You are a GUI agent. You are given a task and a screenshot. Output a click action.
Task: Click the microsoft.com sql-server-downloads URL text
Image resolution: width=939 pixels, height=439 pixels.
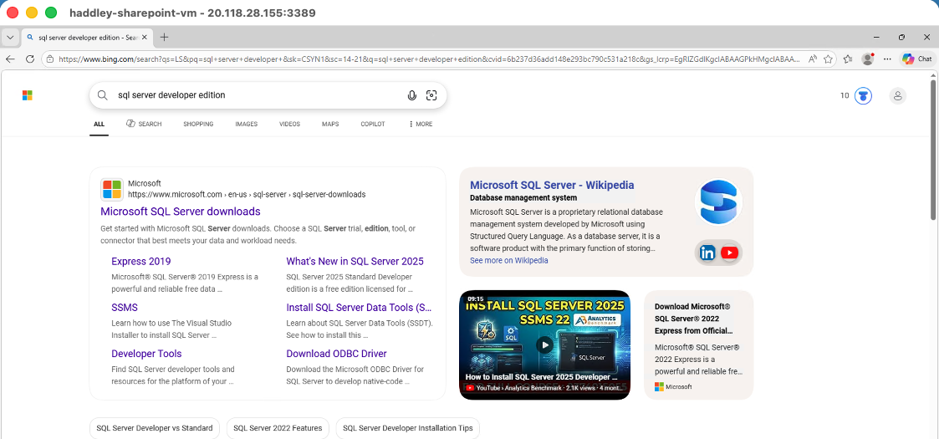(x=247, y=195)
